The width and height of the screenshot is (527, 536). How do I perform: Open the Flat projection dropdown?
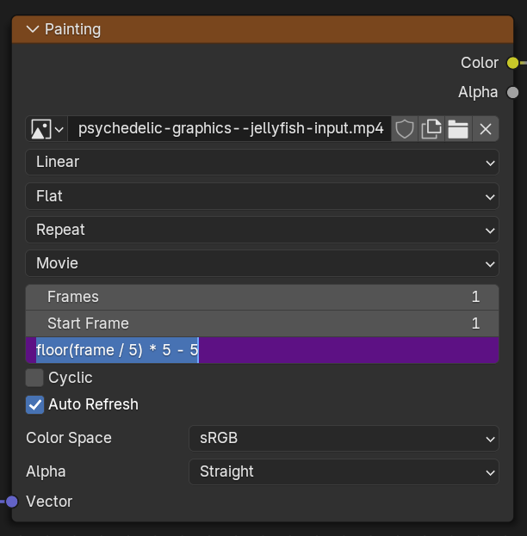(x=262, y=196)
